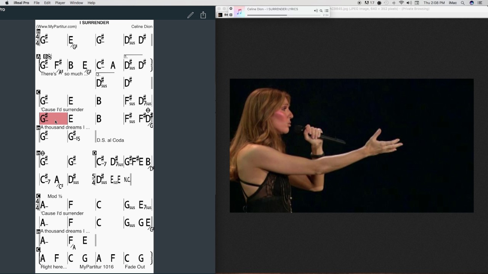Open the Help menu

point(91,3)
